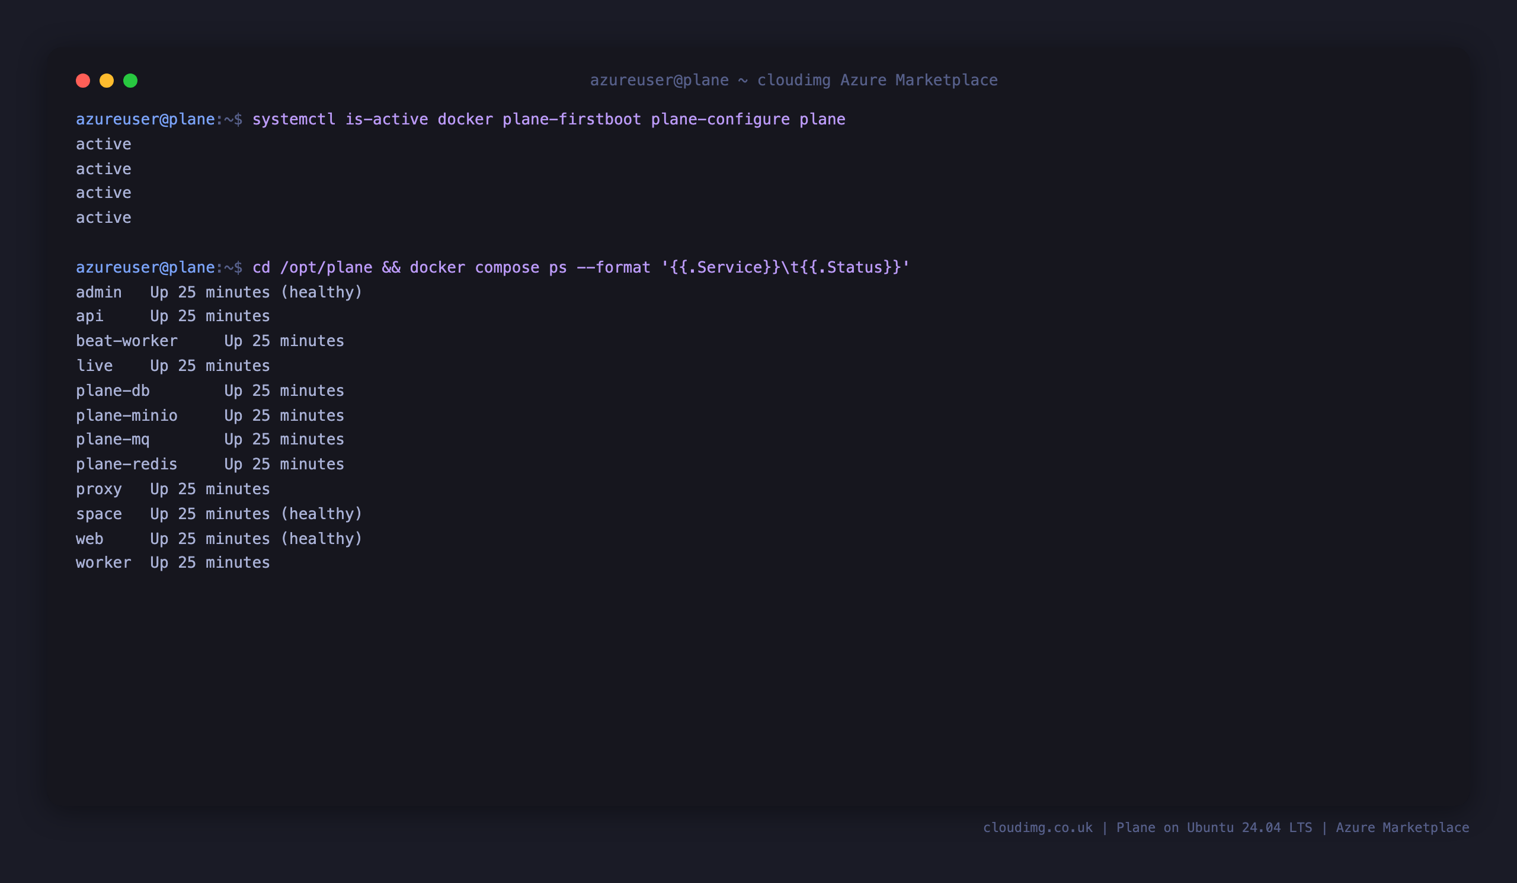Click the 'plane-minio' service row
This screenshot has height=883, width=1517.
point(210,415)
